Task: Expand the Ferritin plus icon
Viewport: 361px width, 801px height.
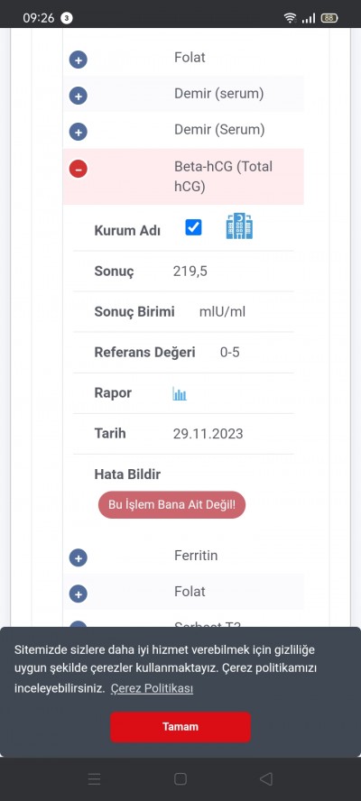Action: [x=79, y=558]
